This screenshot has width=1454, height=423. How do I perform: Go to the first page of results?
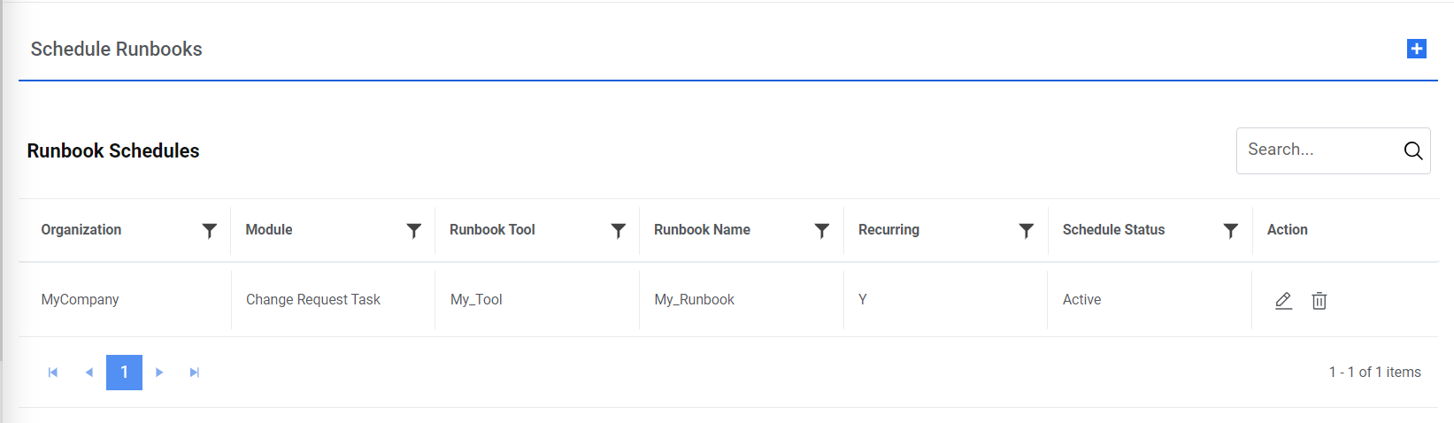pyautogui.click(x=53, y=373)
